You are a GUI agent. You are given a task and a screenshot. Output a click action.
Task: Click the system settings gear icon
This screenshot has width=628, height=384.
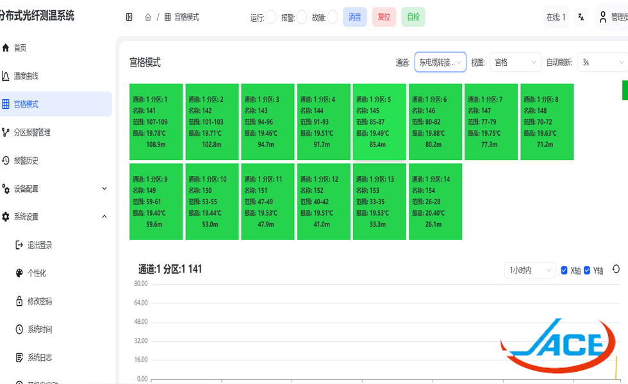click(6, 217)
